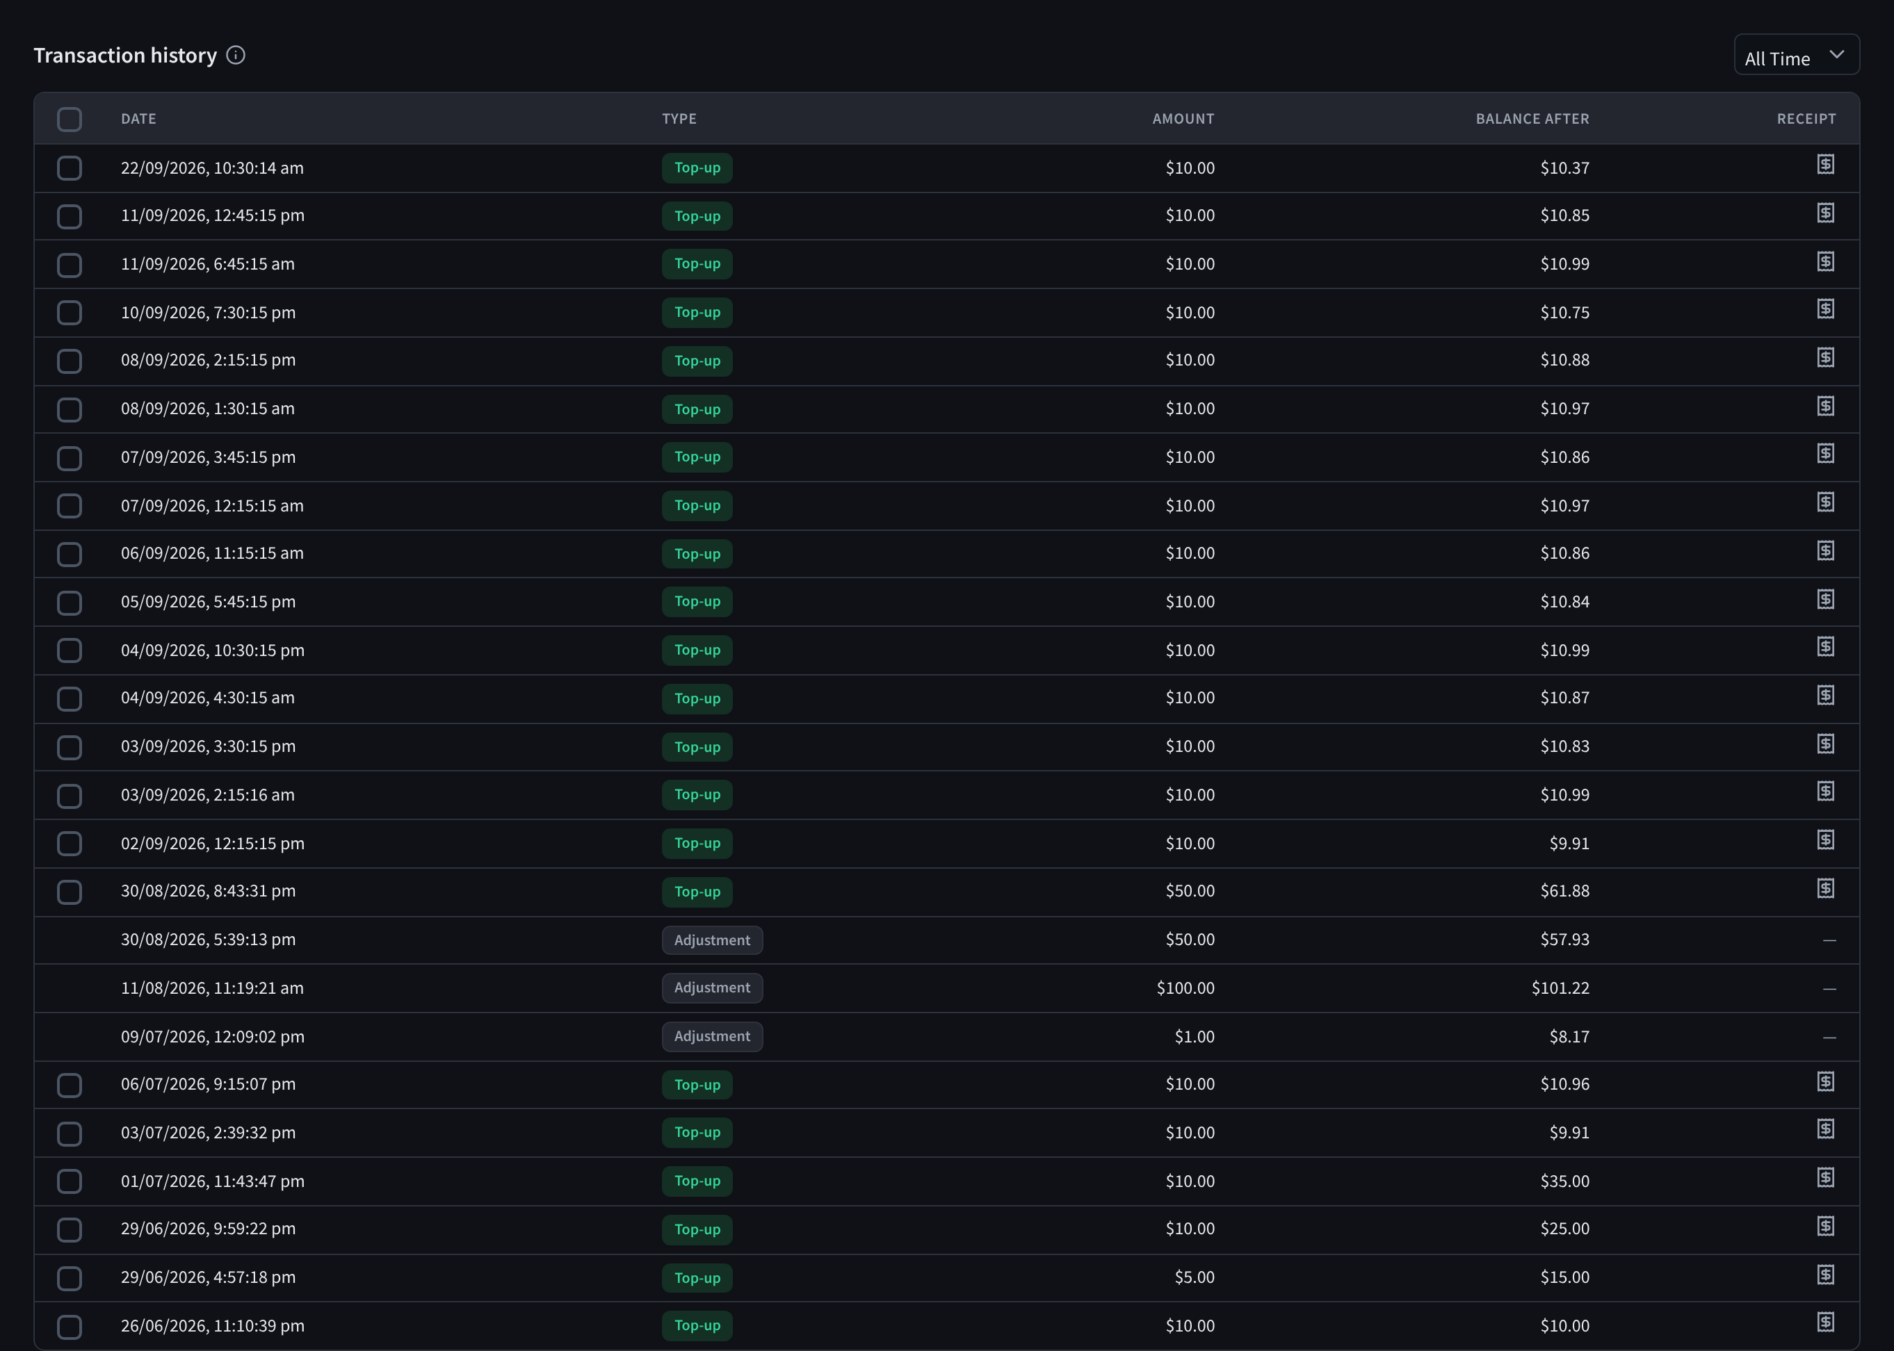The width and height of the screenshot is (1894, 1351).
Task: Open receipt for 10/09/2026 7:30:15 pm top-up
Action: (1825, 309)
